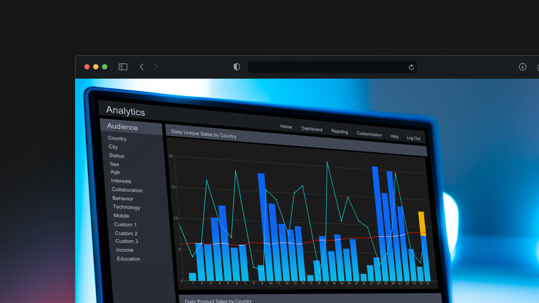The width and height of the screenshot is (539, 303).
Task: Reload the page with refresh icon
Action: coord(411,67)
